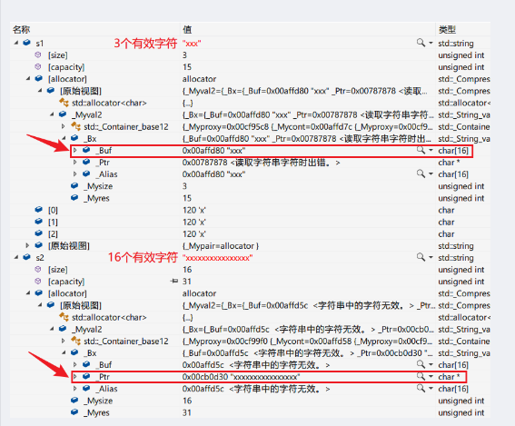This screenshot has width=515, height=426.
Task: Expand _Alias 0x00affd5c node under s2
Action: (x=75, y=389)
